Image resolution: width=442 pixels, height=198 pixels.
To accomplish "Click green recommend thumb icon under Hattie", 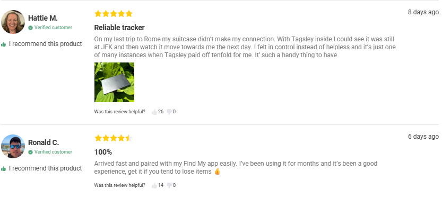I will (x=4, y=44).
